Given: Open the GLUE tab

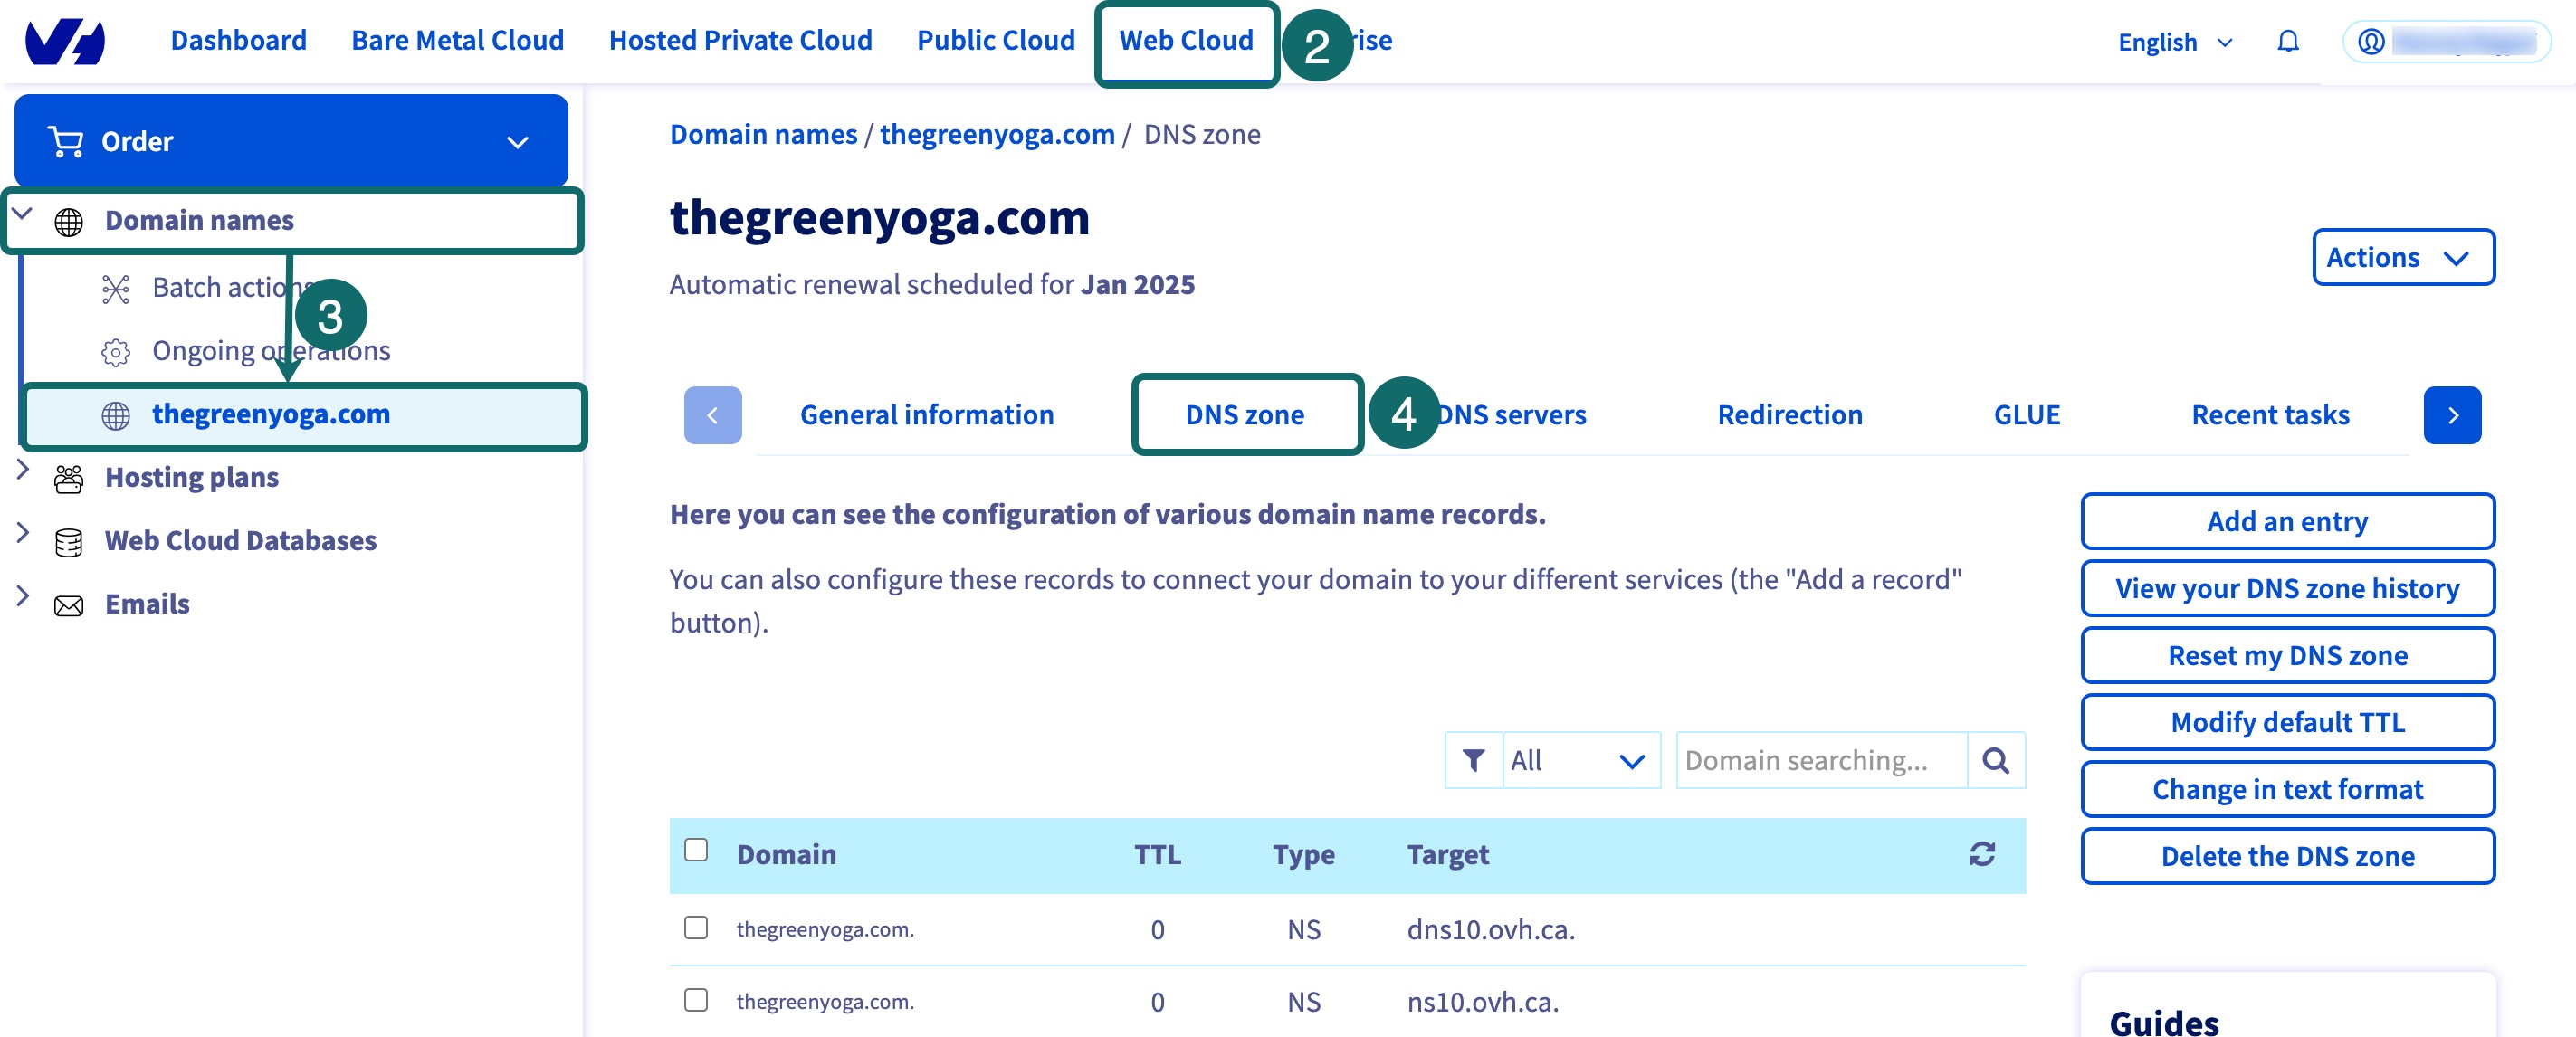Looking at the screenshot, I should 2027,415.
